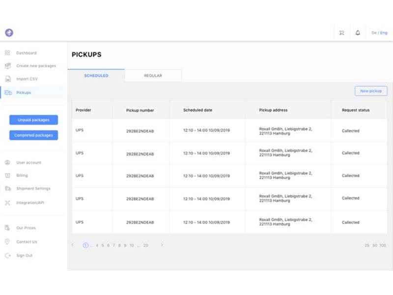Switch language to Eng
Viewport: 393px width, 295px height.
(384, 33)
